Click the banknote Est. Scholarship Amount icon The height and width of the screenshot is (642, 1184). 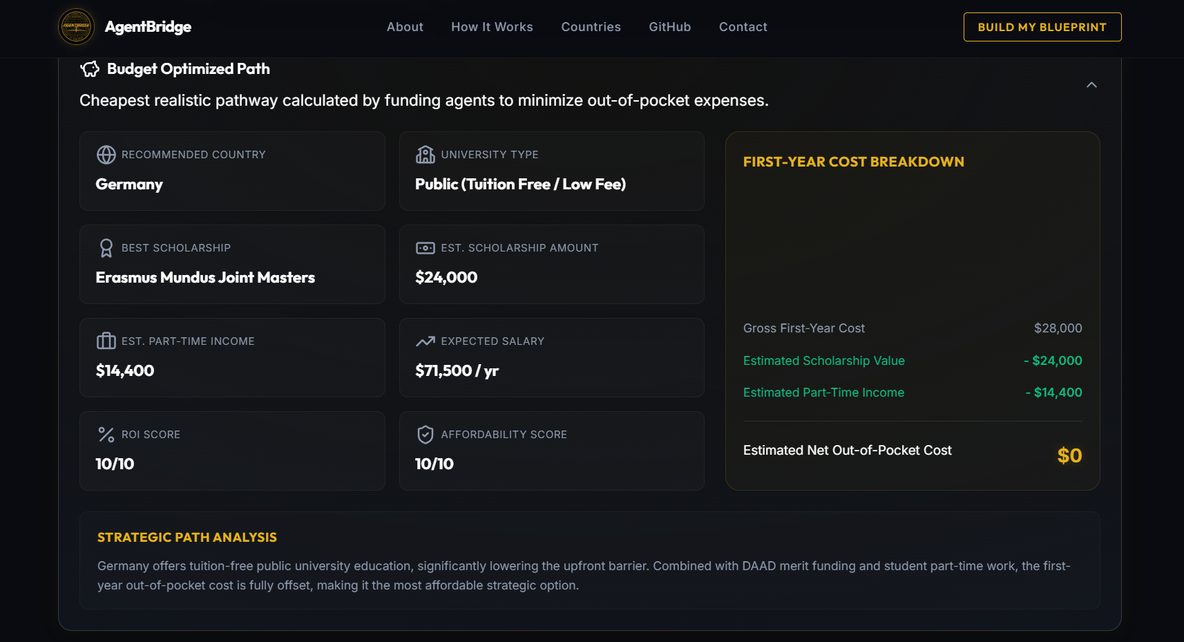[x=426, y=248]
